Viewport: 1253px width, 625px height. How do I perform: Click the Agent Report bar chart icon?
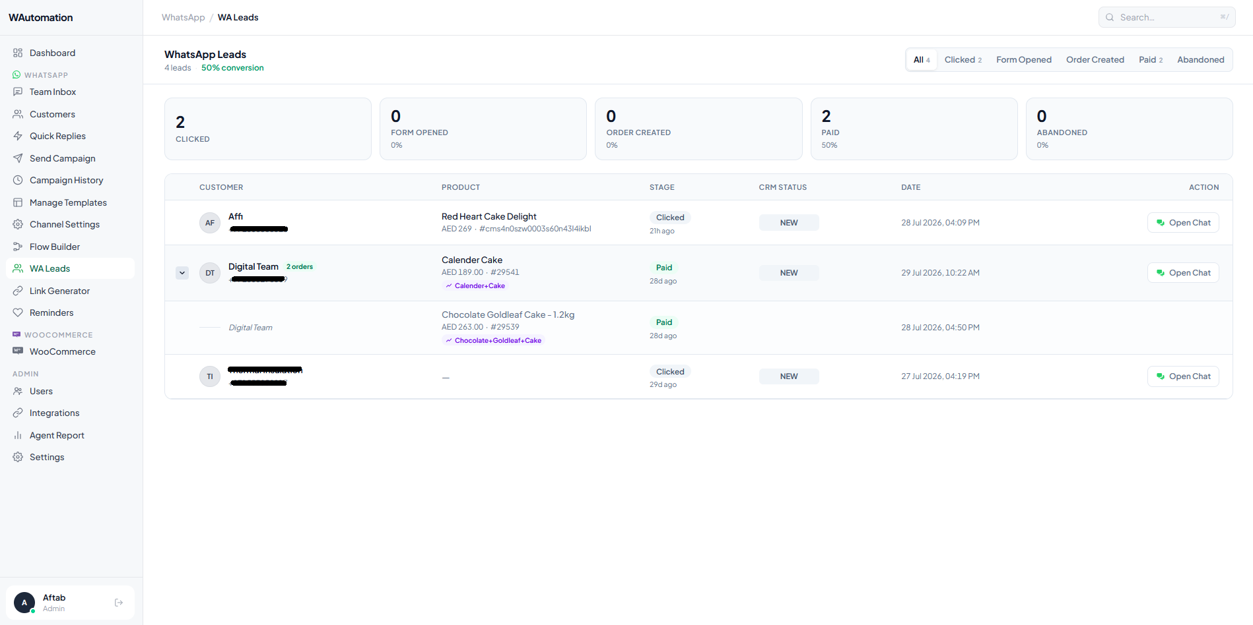pyautogui.click(x=18, y=435)
